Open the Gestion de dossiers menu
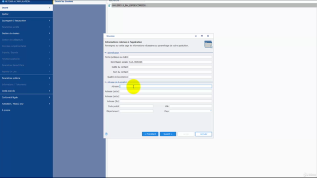 click(x=26, y=33)
